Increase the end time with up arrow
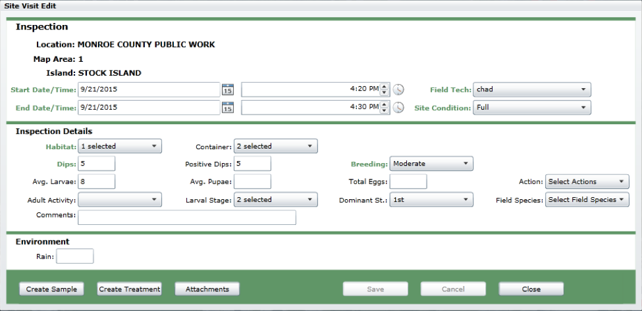This screenshot has width=642, height=311. click(x=384, y=105)
